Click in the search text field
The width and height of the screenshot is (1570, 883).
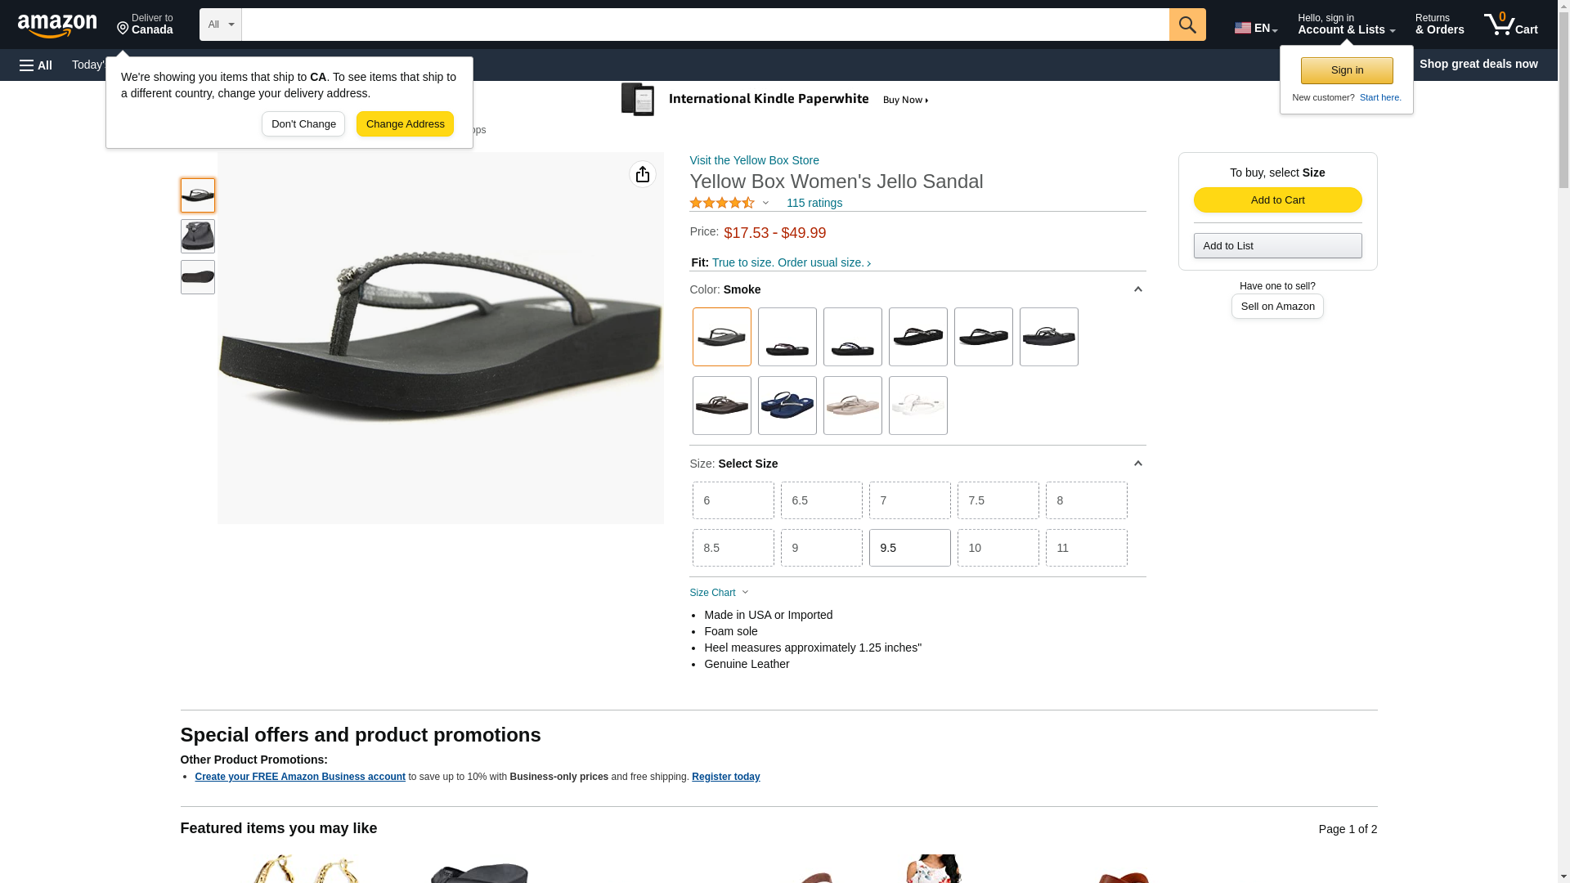click(x=705, y=25)
